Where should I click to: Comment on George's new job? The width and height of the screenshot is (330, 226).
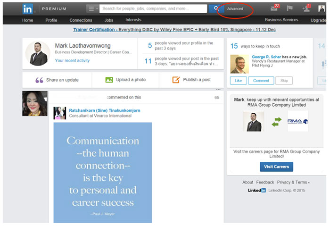[x=261, y=81]
